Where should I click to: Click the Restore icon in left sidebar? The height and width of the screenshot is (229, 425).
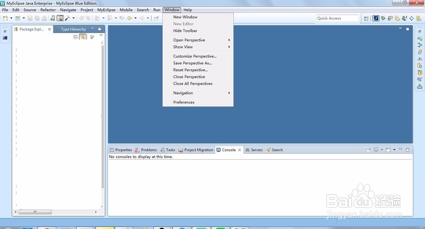coord(5,31)
